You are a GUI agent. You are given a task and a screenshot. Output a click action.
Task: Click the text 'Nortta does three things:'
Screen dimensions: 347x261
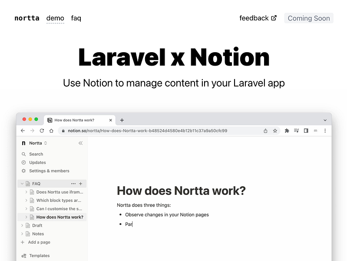coord(144,205)
